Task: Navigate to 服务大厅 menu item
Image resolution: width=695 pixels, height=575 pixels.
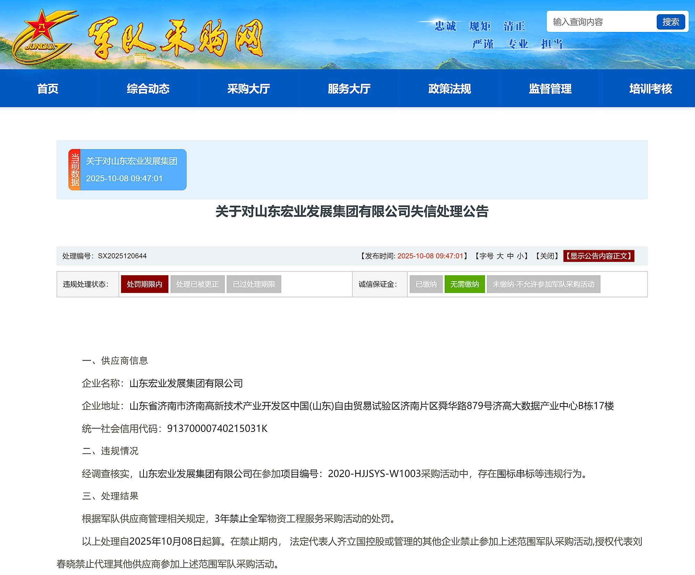Action: tap(349, 89)
